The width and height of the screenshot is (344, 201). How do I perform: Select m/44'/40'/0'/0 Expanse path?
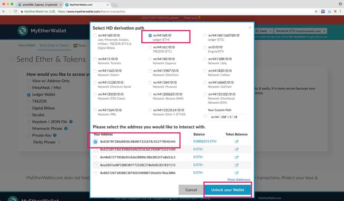pyautogui.click(x=150, y=59)
